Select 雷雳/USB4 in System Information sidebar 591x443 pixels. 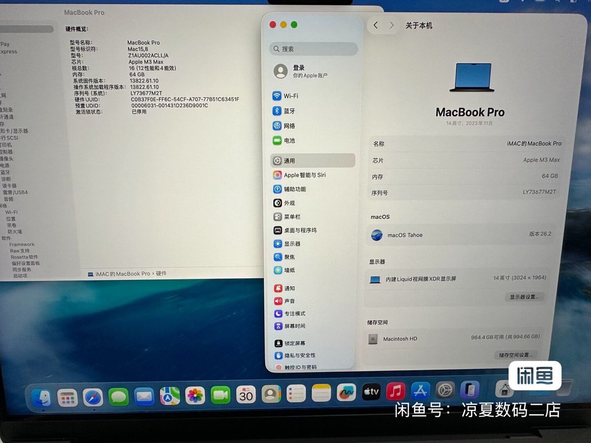15,192
